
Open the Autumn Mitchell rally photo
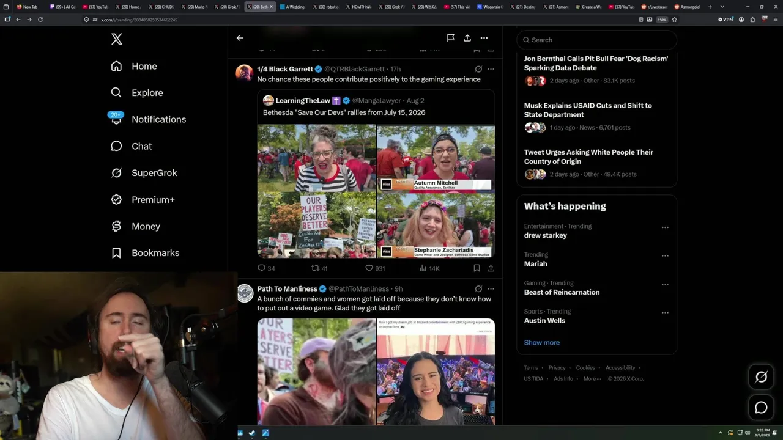436,158
